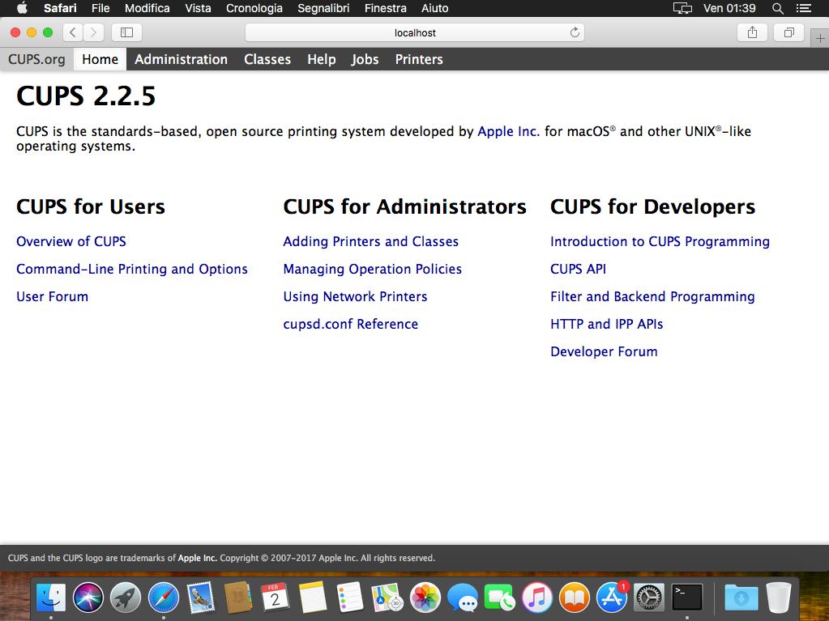Launch Terminal from the Dock
The width and height of the screenshot is (829, 621).
coord(687,598)
